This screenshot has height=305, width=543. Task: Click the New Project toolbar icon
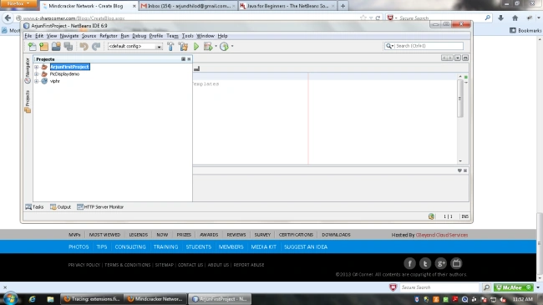point(44,47)
